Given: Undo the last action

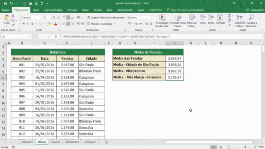Looking at the screenshot, I should pos(11,3).
